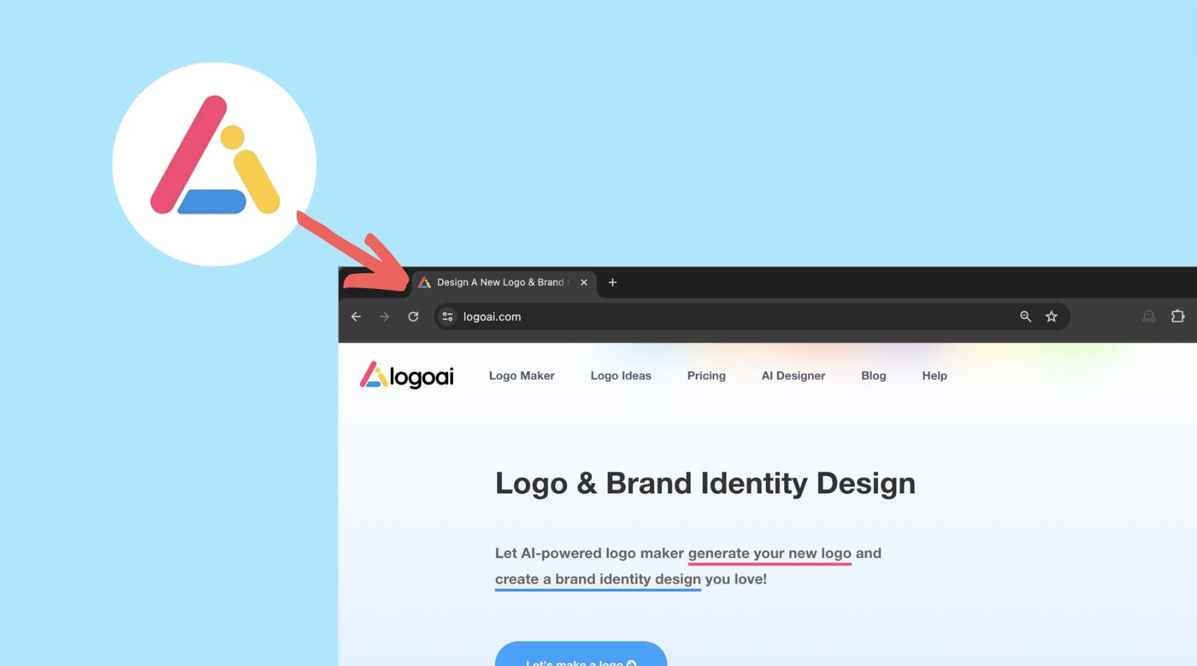The width and height of the screenshot is (1197, 666).
Task: Open the extensions puzzle icon
Action: point(1178,317)
